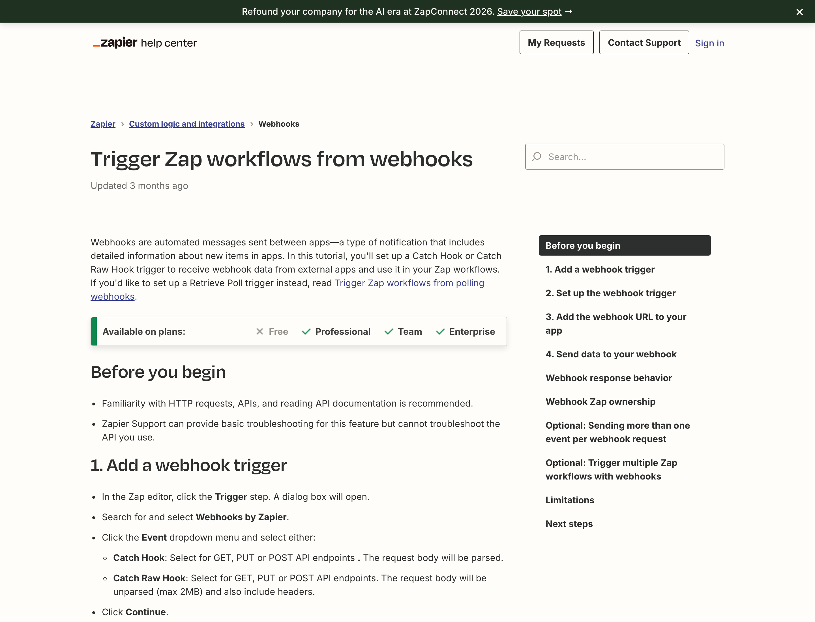Click the magnifier icon in search box
Screen dimensions: 815x622
click(537, 157)
